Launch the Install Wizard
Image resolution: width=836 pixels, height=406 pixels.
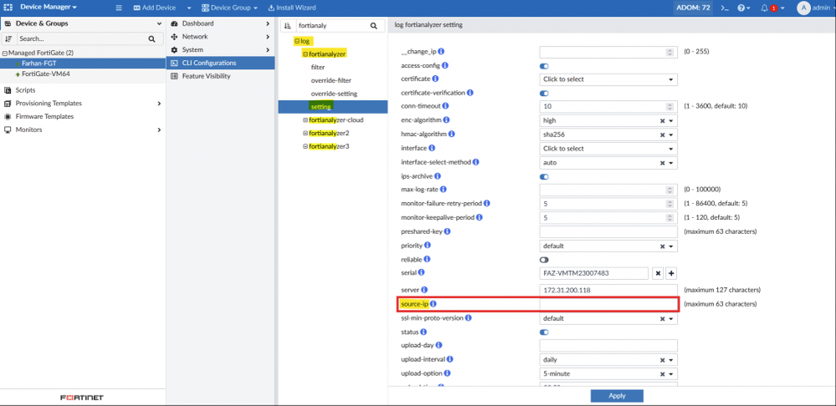pos(292,8)
